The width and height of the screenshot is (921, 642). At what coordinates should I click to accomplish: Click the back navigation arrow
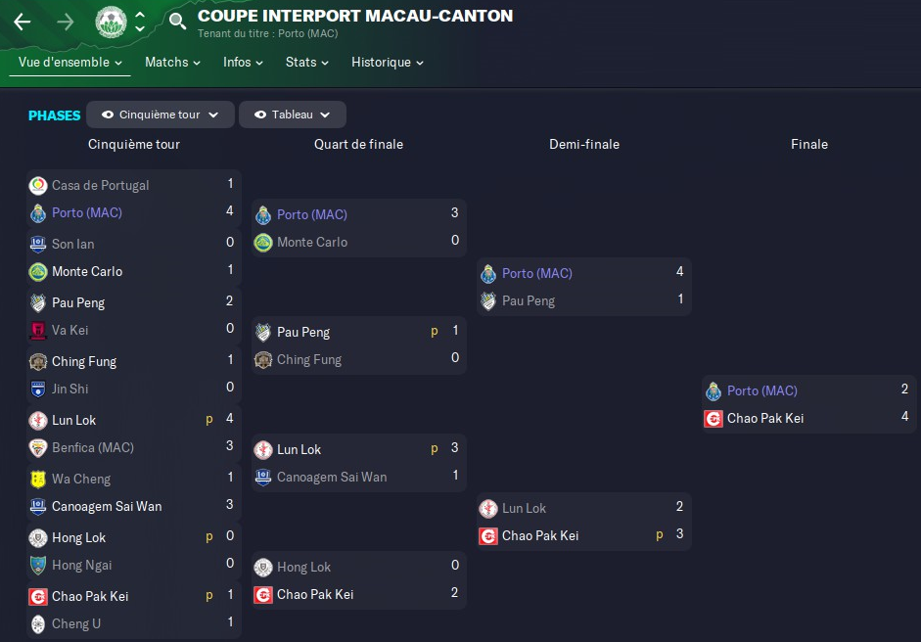click(22, 22)
